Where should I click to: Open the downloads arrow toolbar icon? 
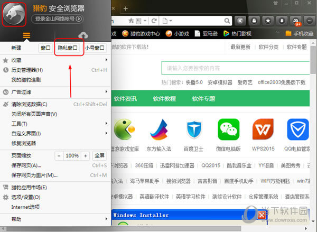[x=282, y=21]
